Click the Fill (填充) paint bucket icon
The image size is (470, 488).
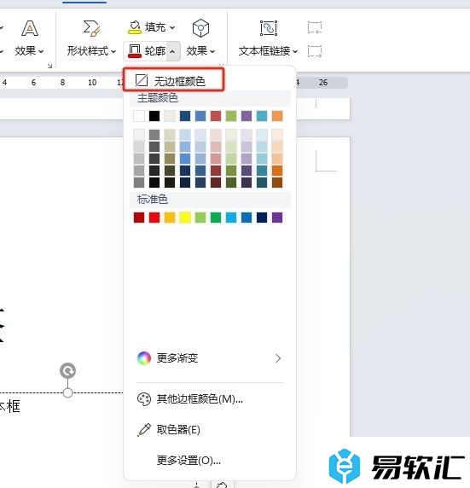point(135,27)
